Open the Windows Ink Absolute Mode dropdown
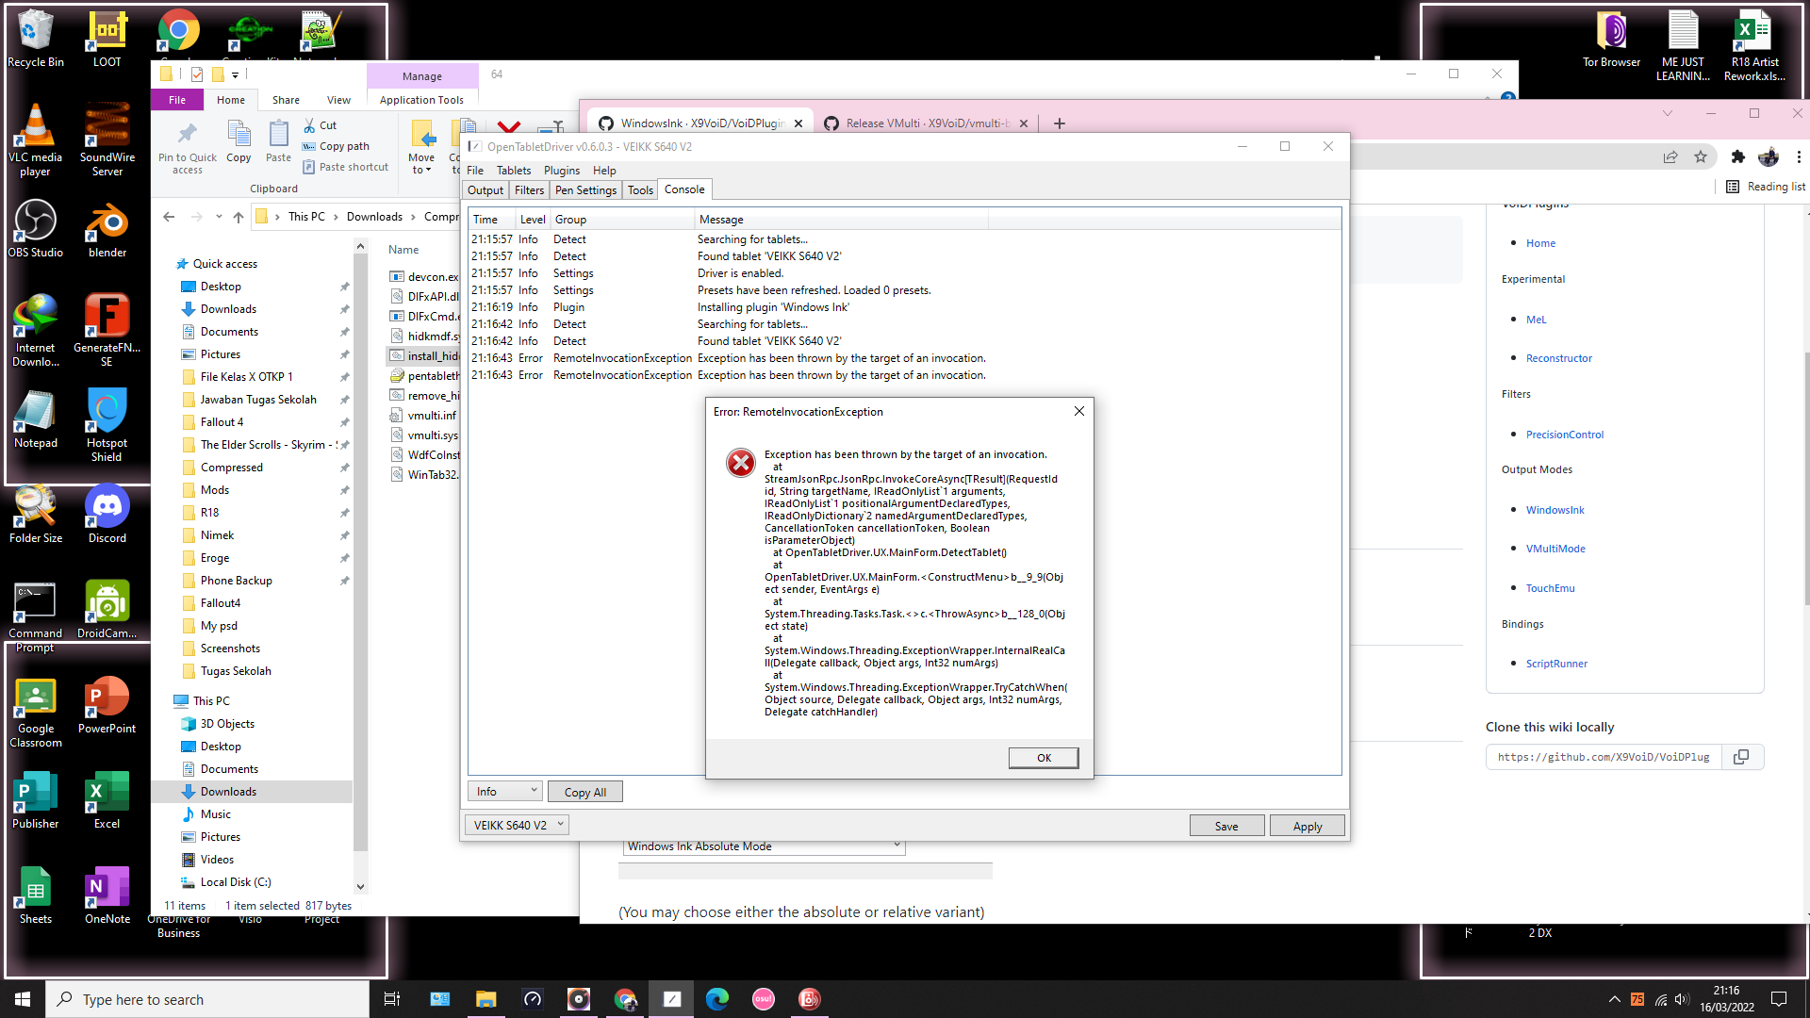1810x1018 pixels. coord(762,846)
